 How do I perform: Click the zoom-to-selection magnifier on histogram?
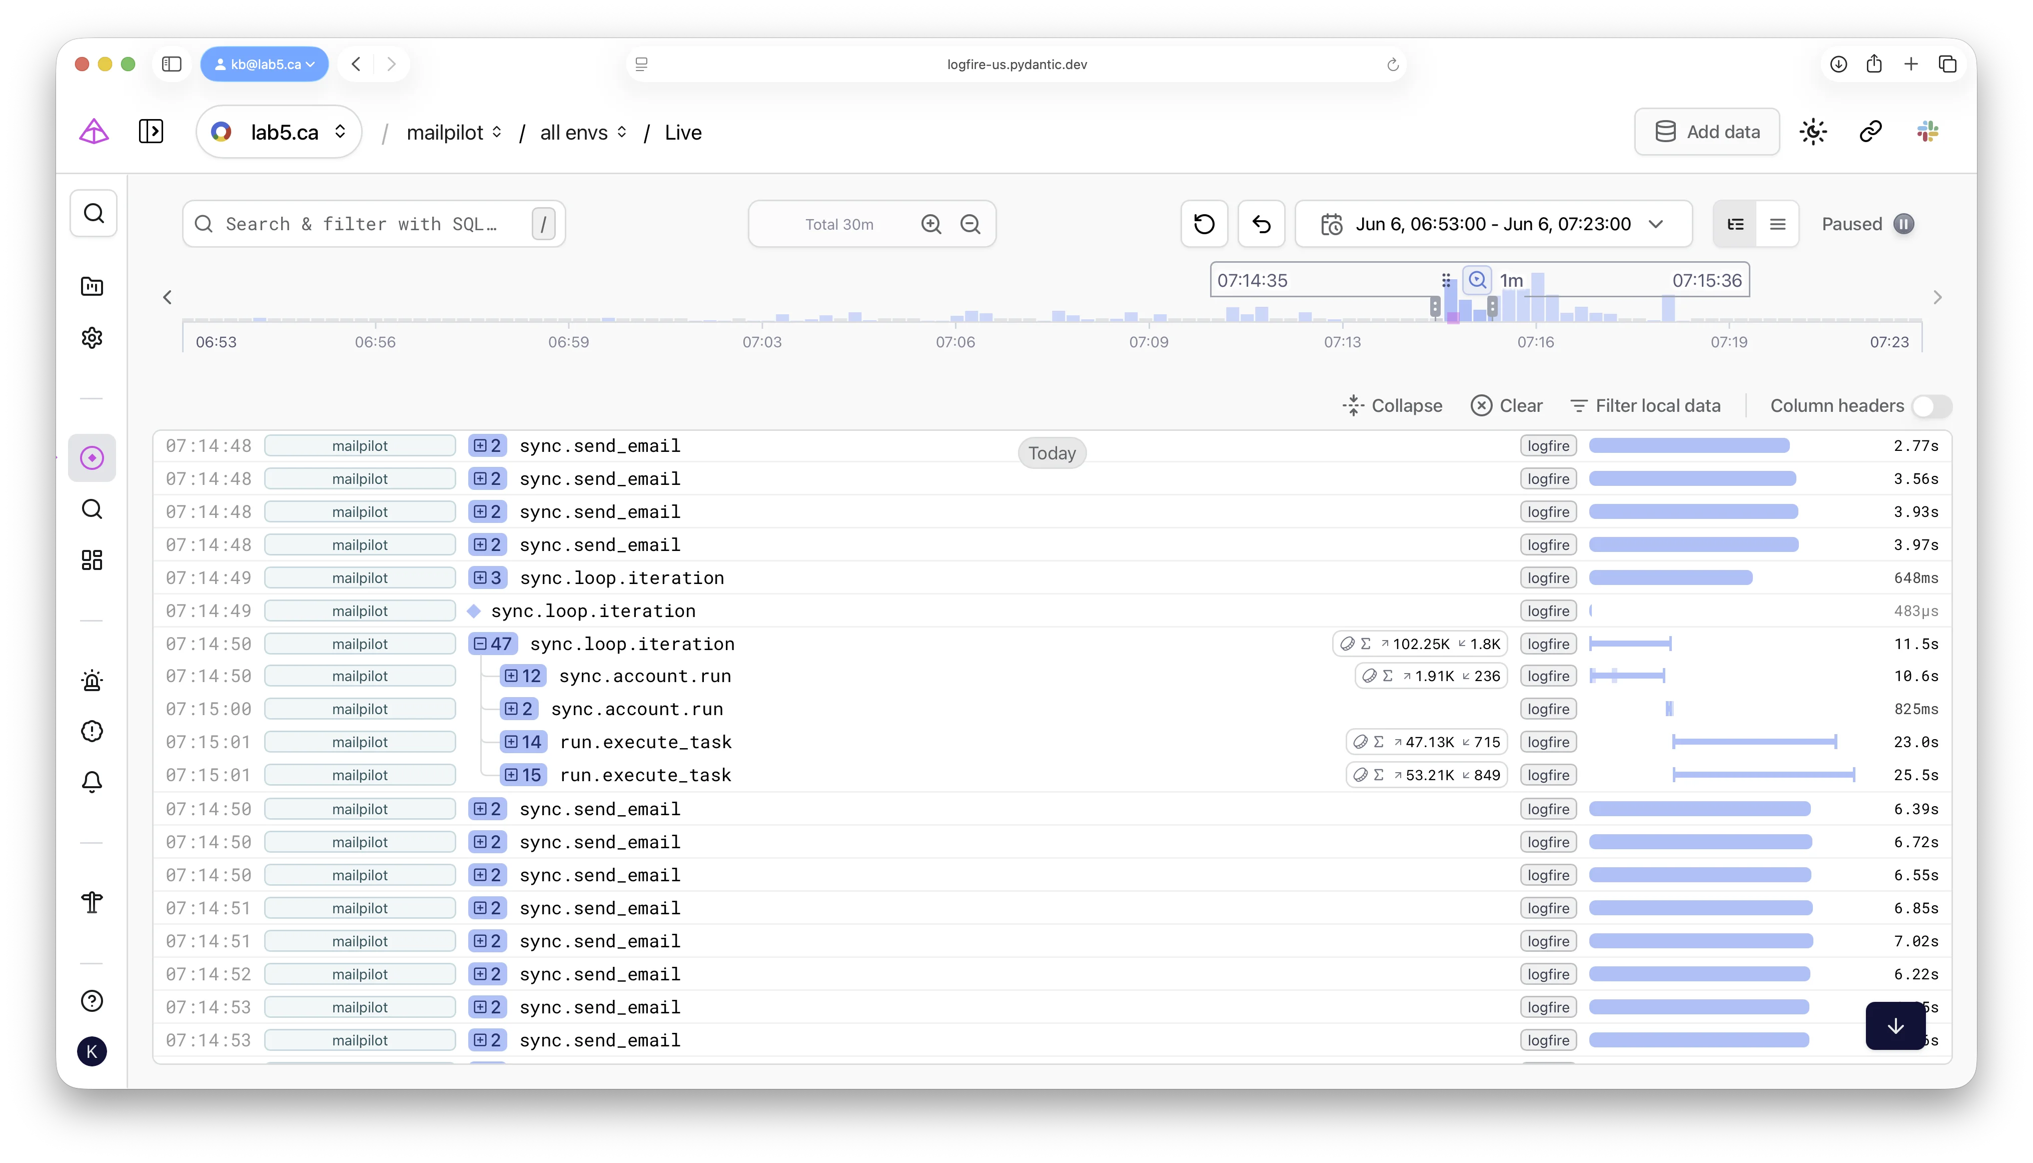[1477, 280]
